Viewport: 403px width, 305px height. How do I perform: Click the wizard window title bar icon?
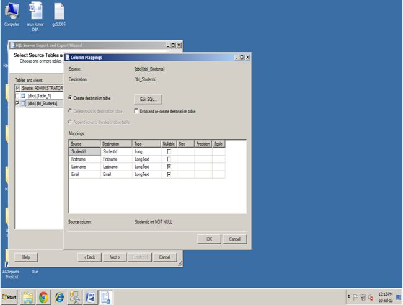[x=12, y=45]
